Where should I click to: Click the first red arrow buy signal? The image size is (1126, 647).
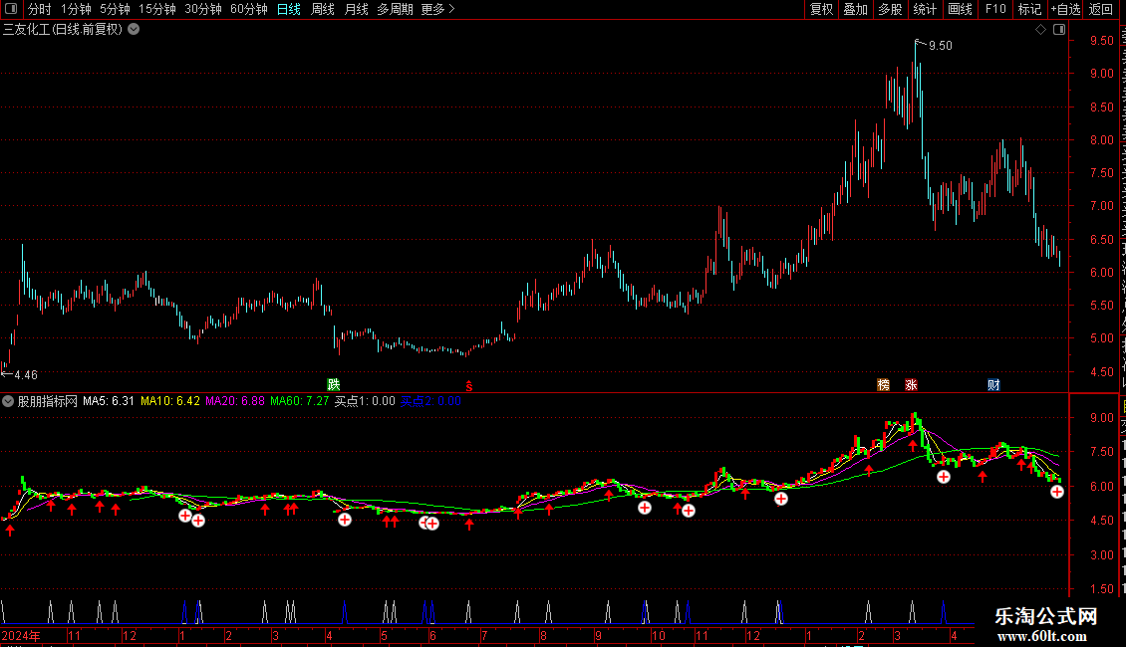pos(10,531)
